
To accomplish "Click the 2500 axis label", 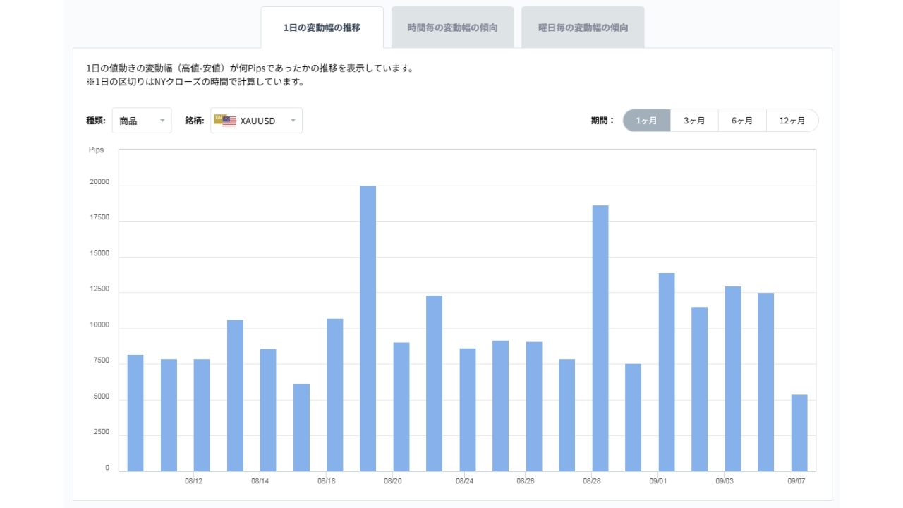I will 102,433.
